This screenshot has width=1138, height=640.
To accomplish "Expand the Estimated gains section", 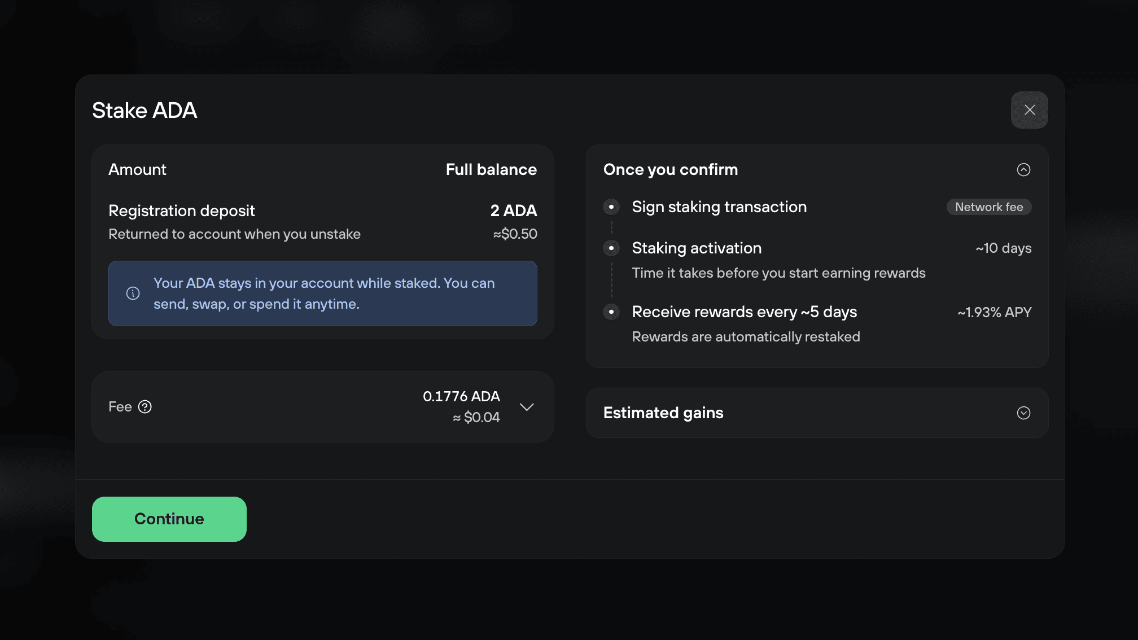I will pyautogui.click(x=1023, y=413).
